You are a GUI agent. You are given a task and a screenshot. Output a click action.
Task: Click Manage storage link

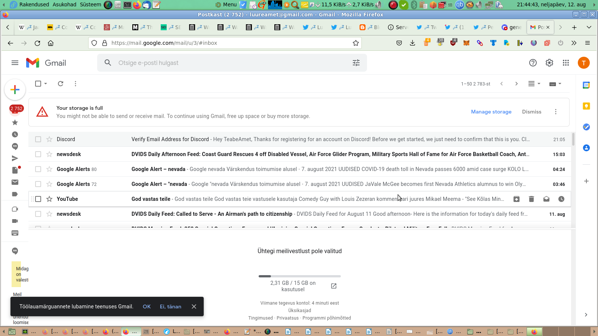click(491, 112)
